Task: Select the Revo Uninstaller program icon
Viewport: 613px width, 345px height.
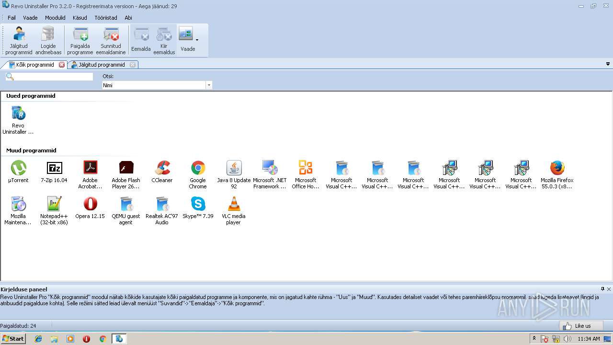Action: point(18,121)
